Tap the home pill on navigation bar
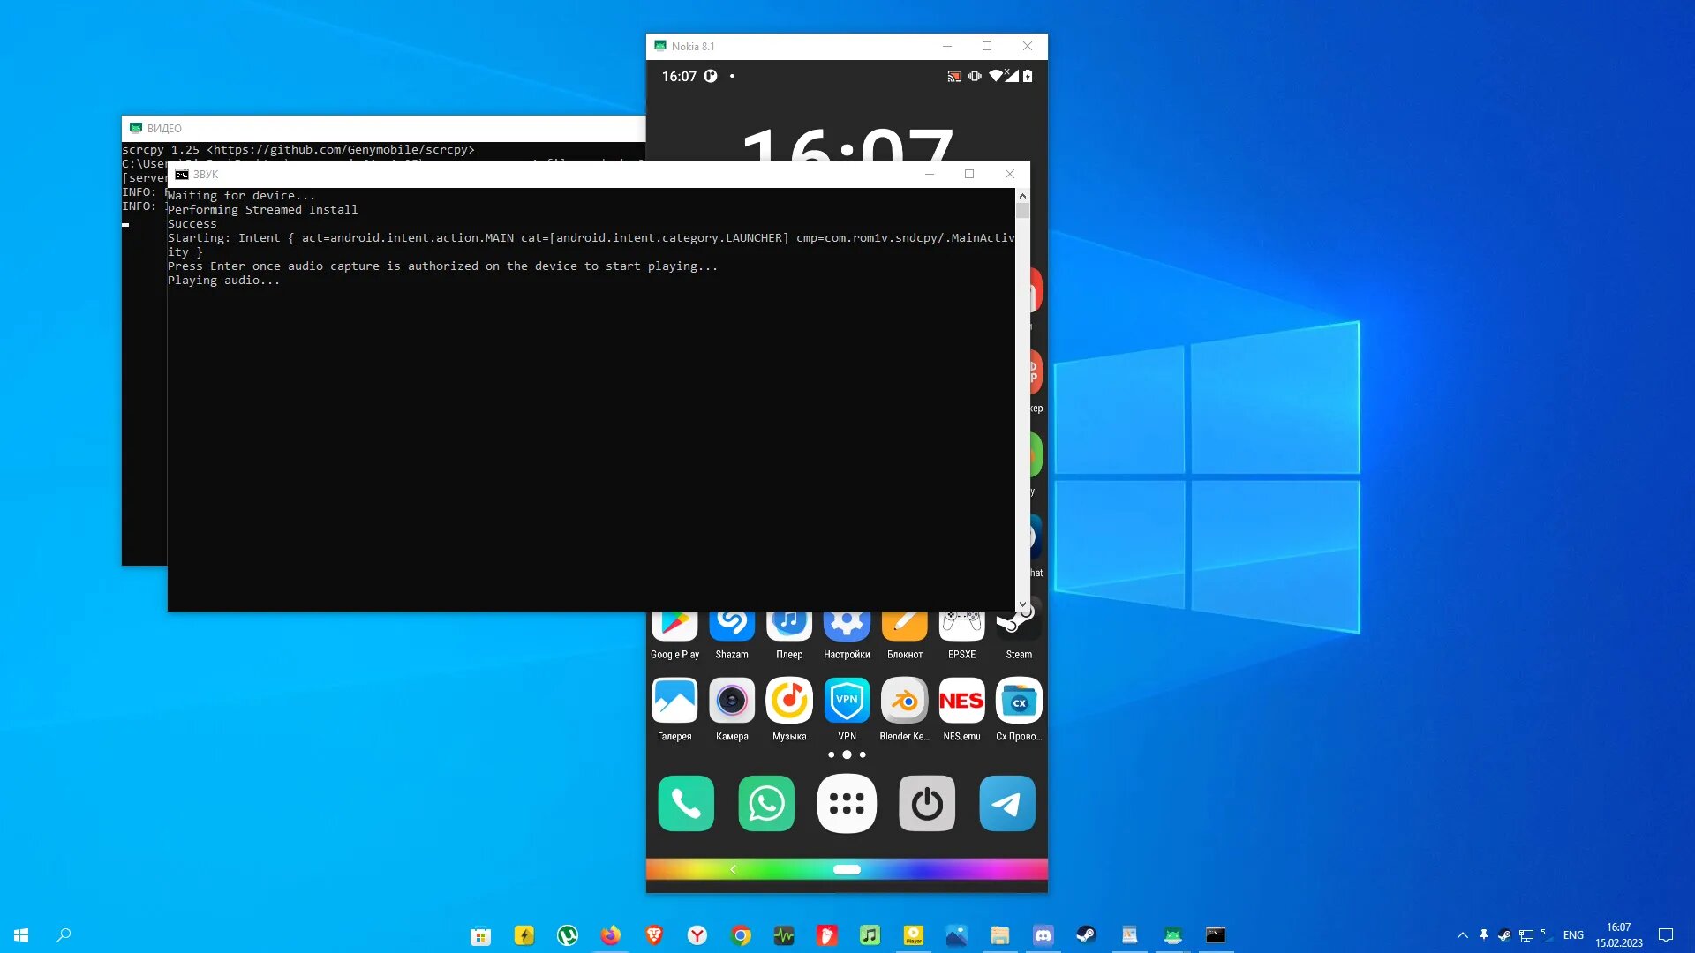This screenshot has width=1695, height=953. click(x=847, y=870)
